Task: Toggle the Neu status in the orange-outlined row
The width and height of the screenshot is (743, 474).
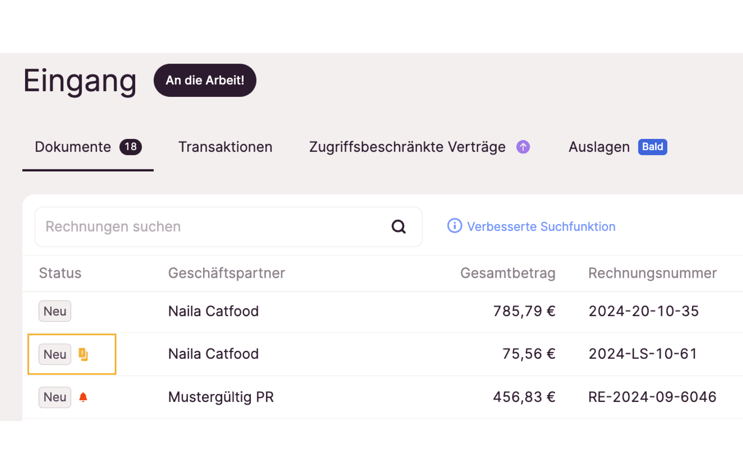Action: point(54,354)
